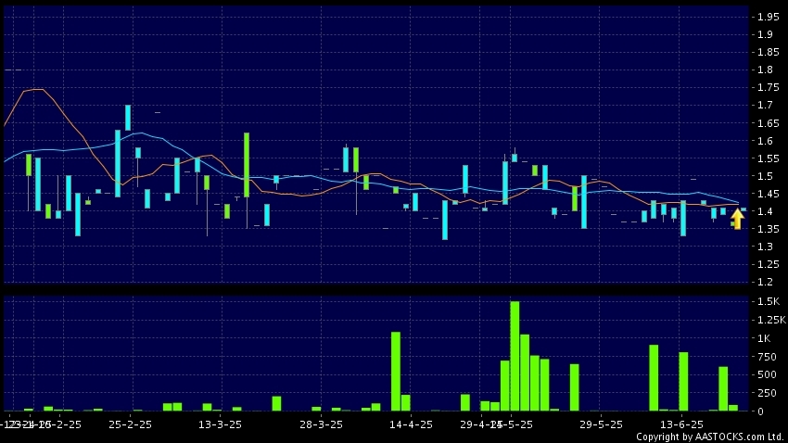The image size is (788, 443).
Task: Click the 13-3-25 date label
Action: (220, 424)
